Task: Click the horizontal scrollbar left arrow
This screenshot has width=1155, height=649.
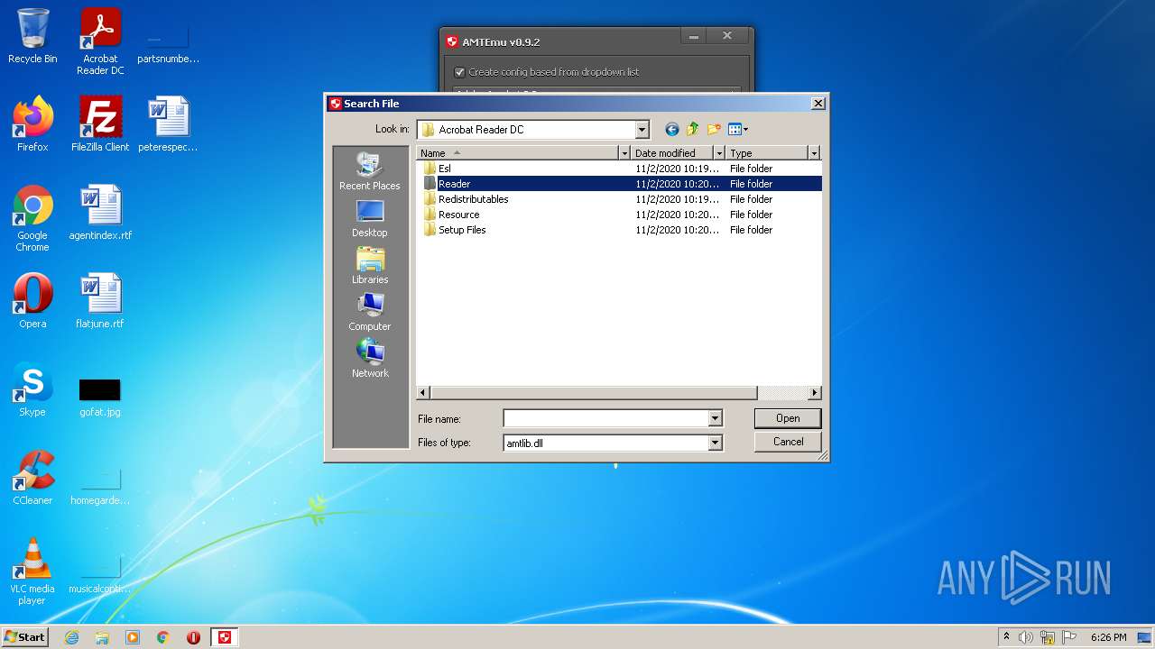Action: click(x=423, y=393)
